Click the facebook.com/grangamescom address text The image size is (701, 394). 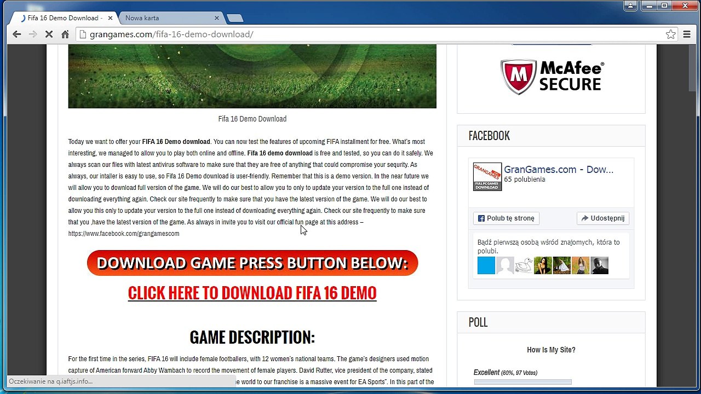click(124, 234)
